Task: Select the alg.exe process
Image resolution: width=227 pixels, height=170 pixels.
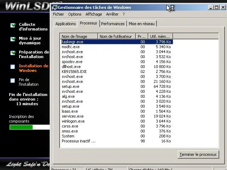Action: (117, 96)
